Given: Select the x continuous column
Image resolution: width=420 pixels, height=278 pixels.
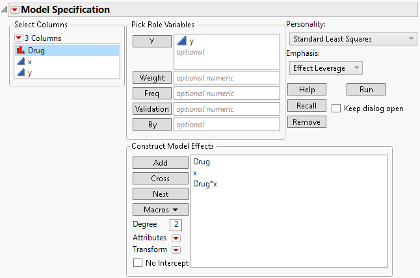Looking at the screenshot, I should click(30, 62).
